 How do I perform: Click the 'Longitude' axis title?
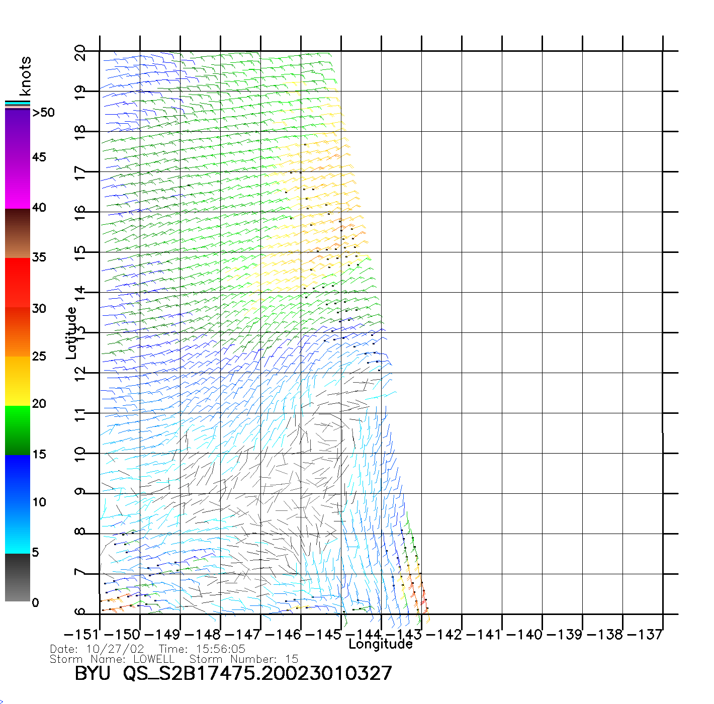click(381, 644)
